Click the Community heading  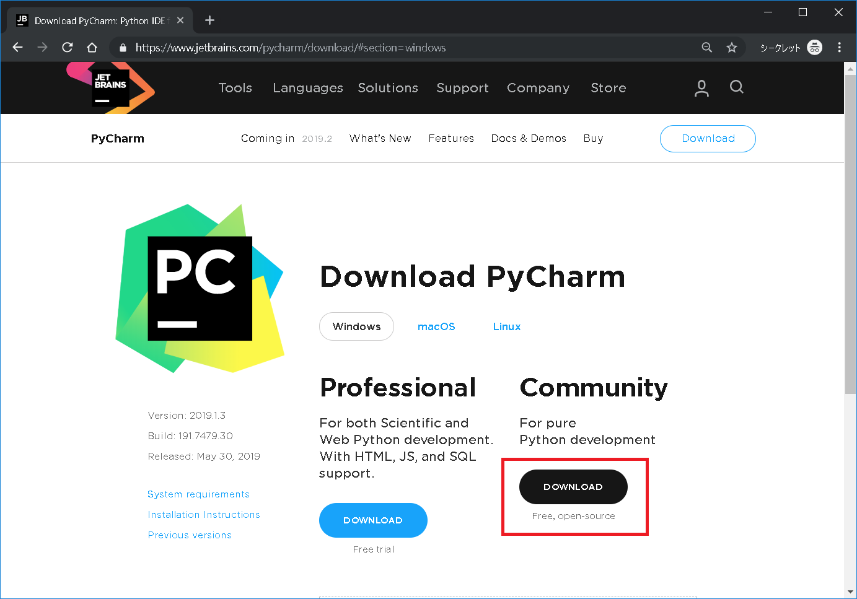coord(594,388)
